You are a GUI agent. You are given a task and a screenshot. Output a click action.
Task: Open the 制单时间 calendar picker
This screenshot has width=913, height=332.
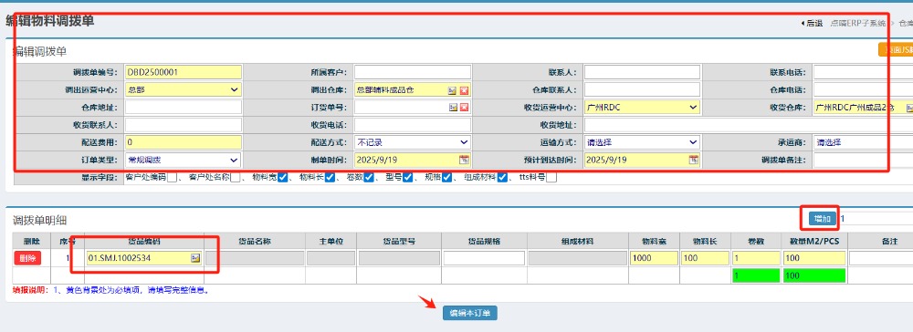pos(464,160)
